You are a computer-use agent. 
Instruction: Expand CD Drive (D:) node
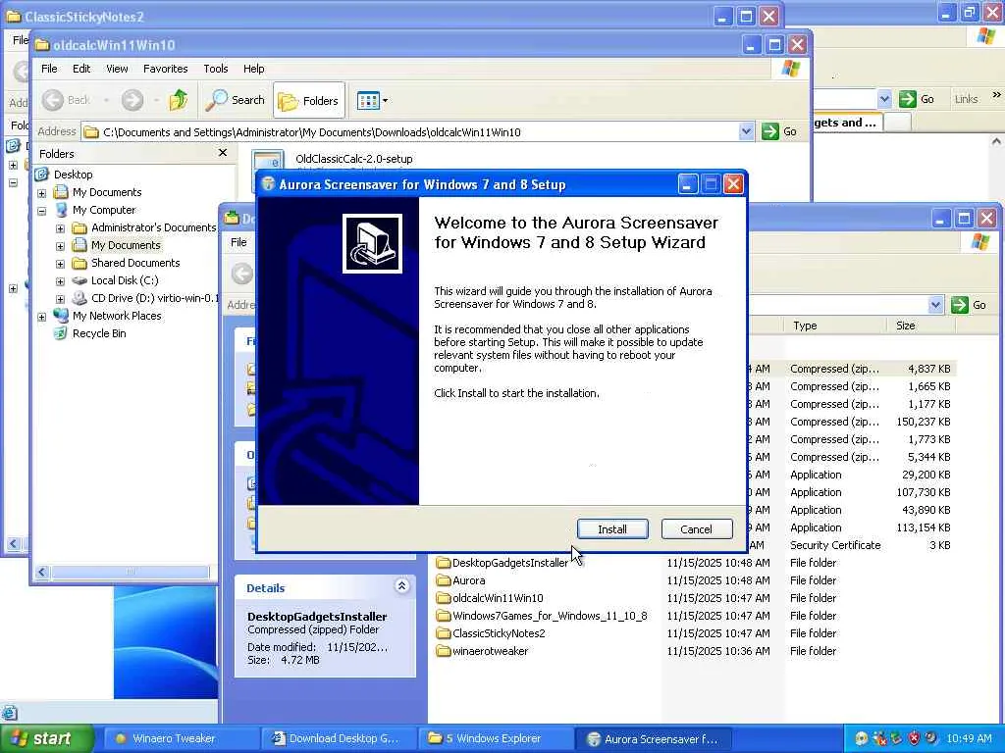[x=60, y=298]
